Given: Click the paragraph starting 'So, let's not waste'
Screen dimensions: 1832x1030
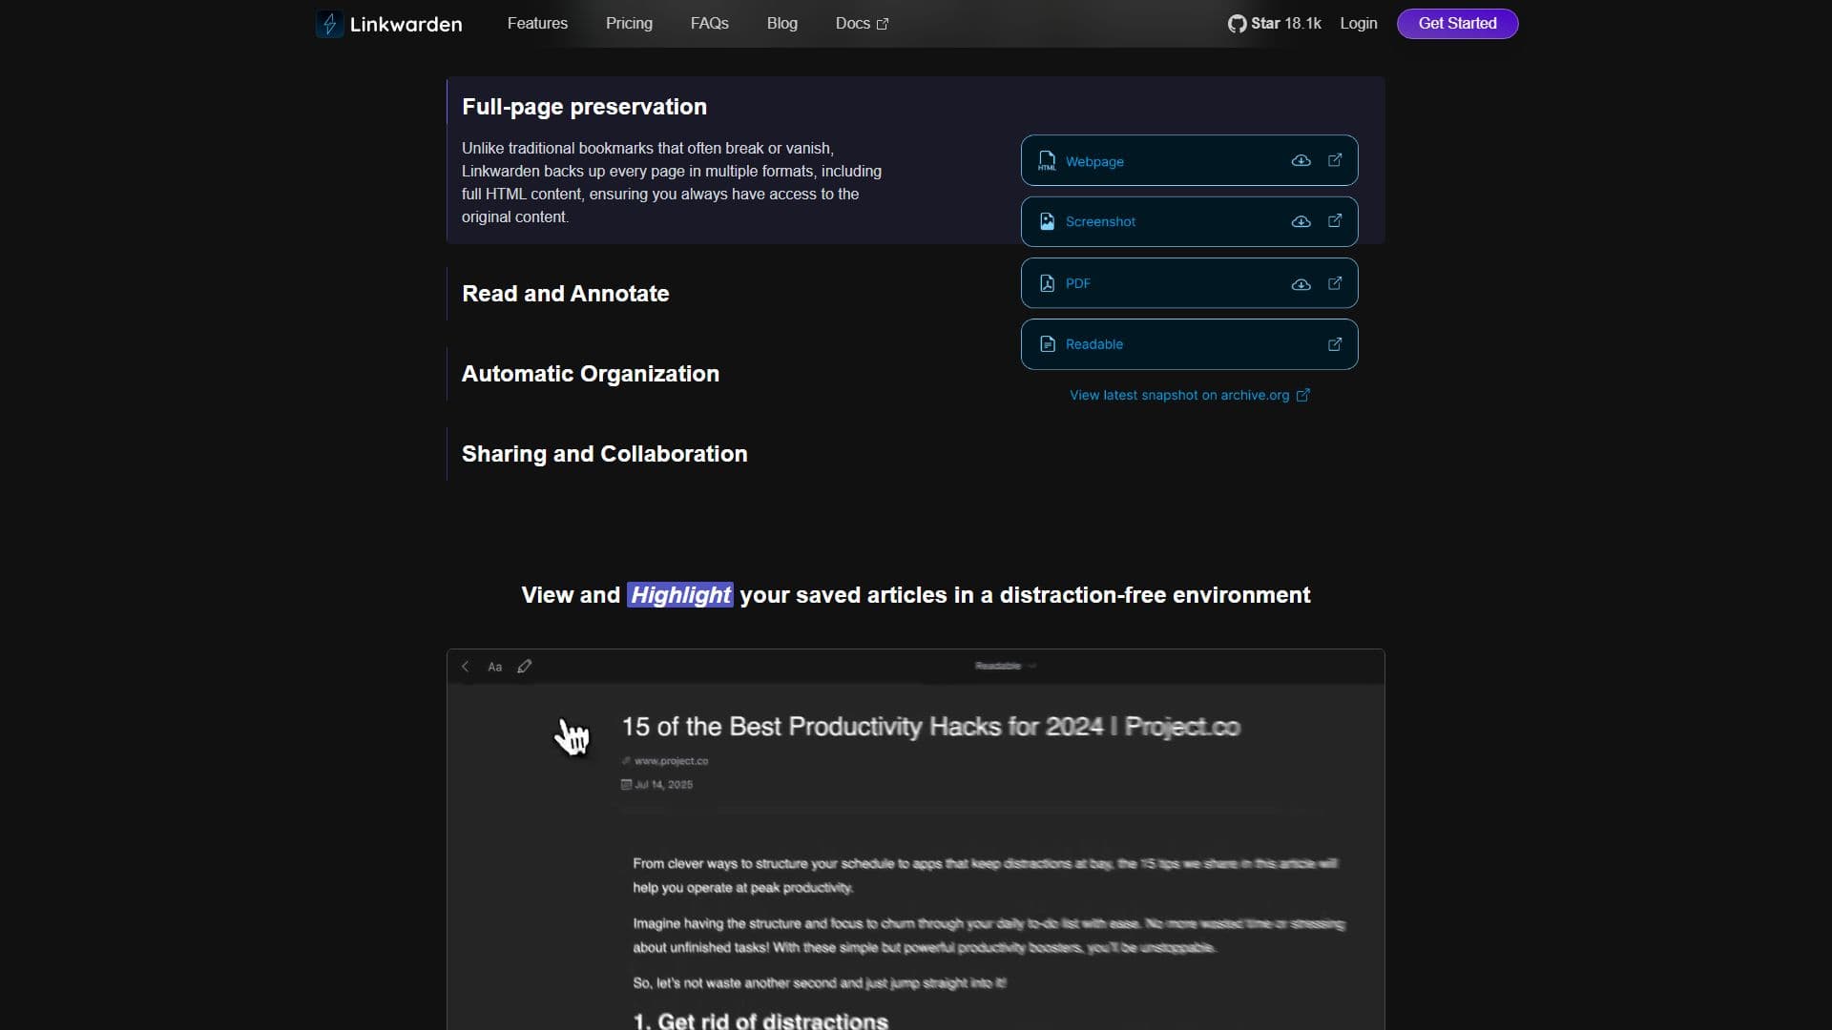Looking at the screenshot, I should pyautogui.click(x=820, y=983).
